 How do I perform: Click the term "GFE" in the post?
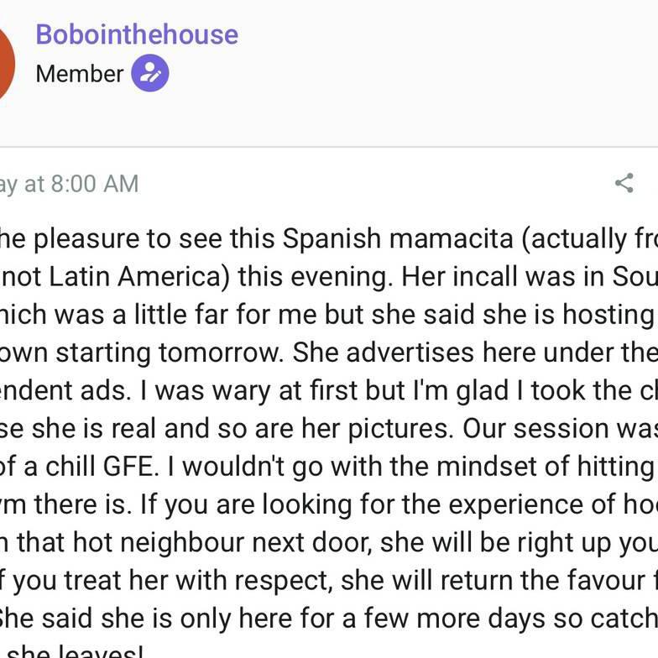[146, 466]
